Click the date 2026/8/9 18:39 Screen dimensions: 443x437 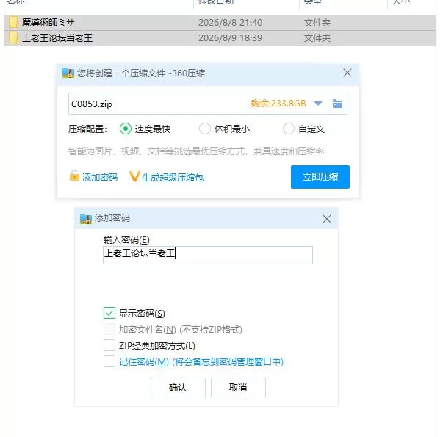coord(230,38)
